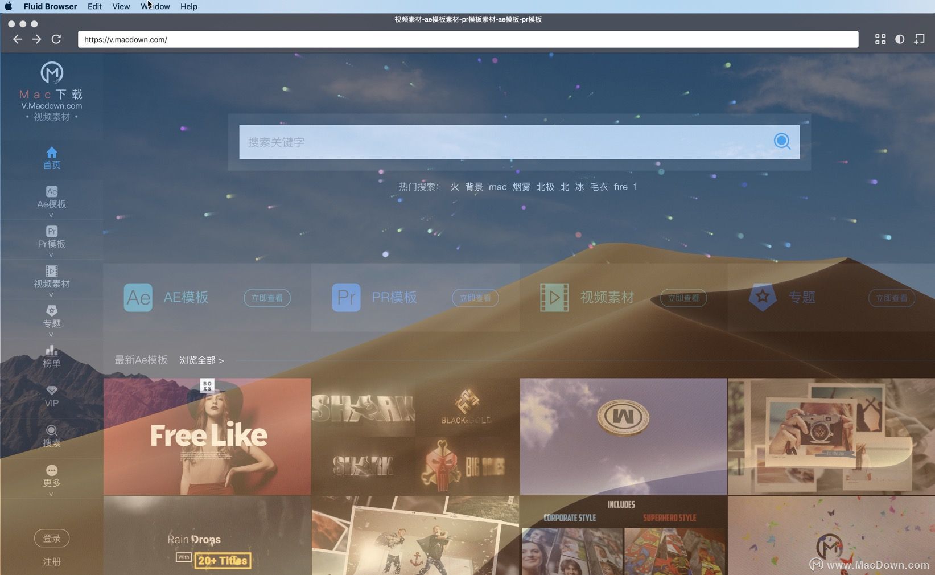
Task: Expand the chevron under sidebar 视频素材
Action: tap(51, 295)
